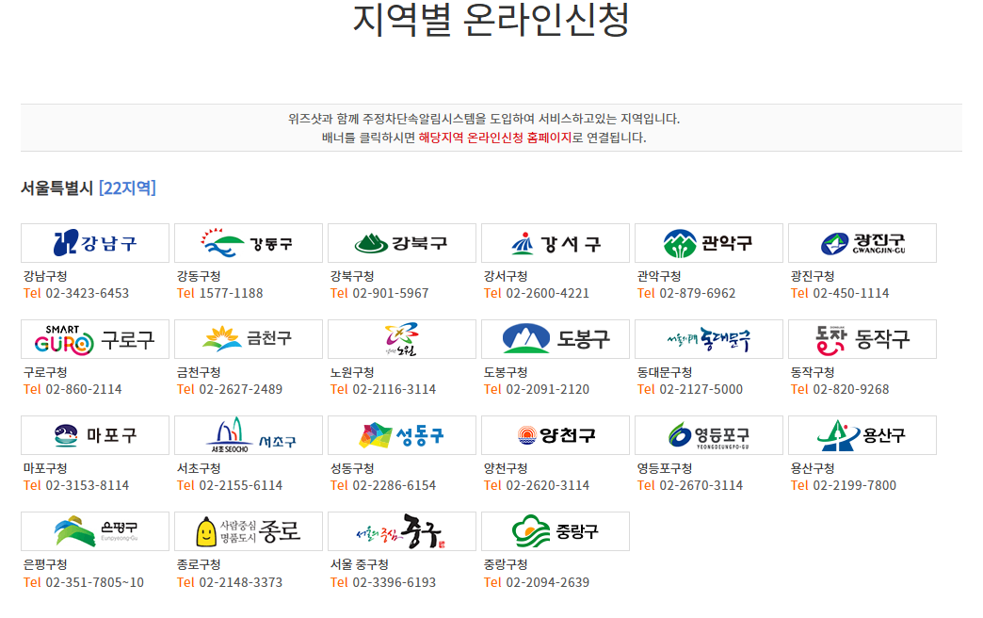Click the 강서구 logo banner
This screenshot has width=983, height=618.
pyautogui.click(x=556, y=243)
